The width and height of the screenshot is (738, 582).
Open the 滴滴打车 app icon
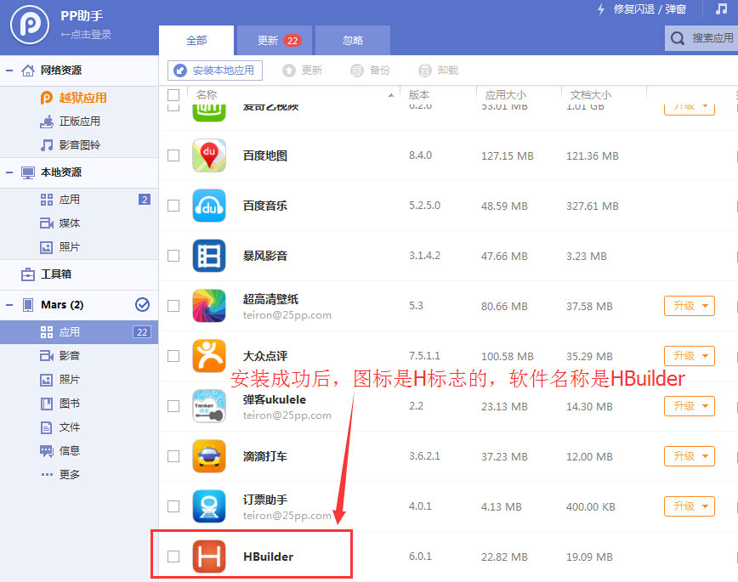click(209, 456)
